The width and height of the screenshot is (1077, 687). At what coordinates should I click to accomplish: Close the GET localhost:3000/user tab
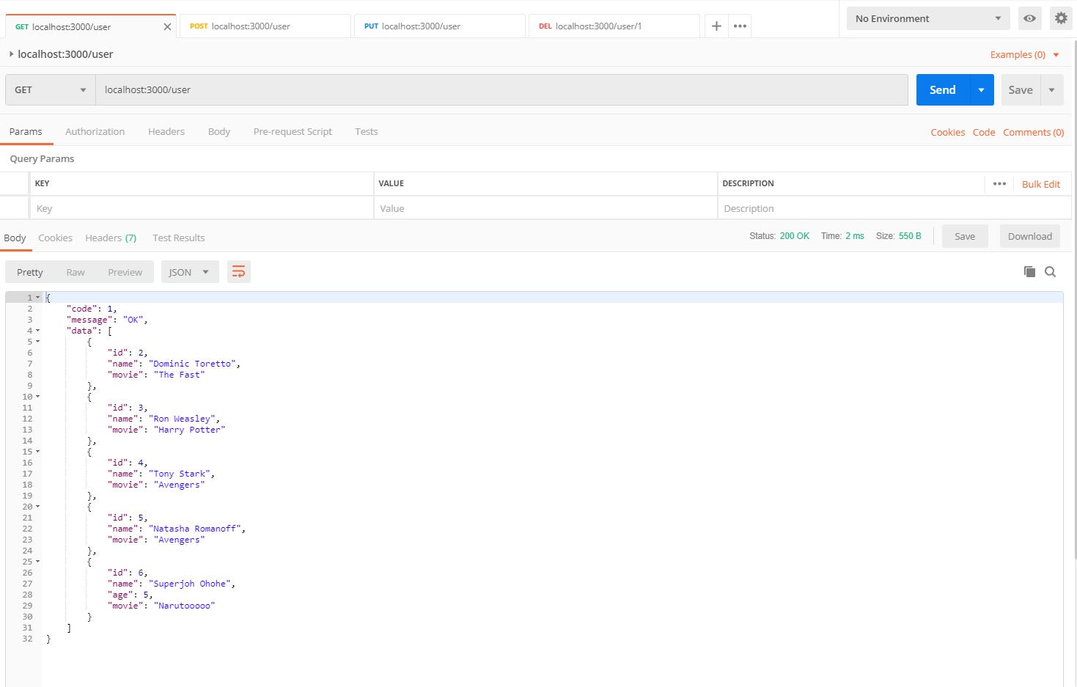(167, 26)
